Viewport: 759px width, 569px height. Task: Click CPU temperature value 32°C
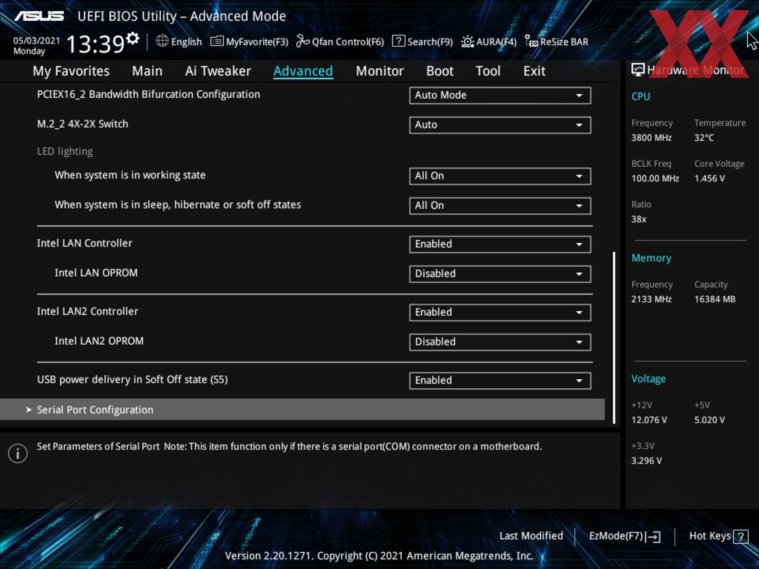[704, 137]
